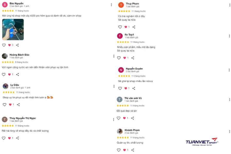Open three-dot menu for flo Top1's review

[x=229, y=36]
